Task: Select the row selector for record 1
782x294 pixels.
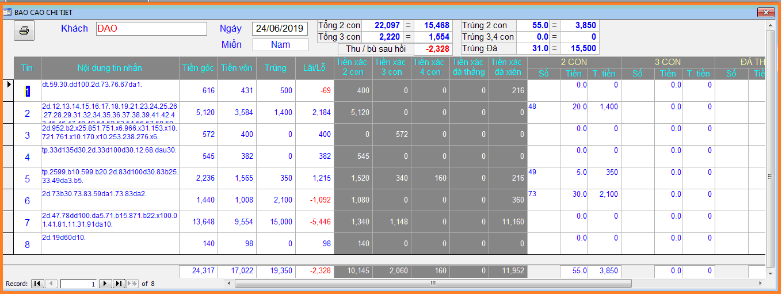Action: [8, 85]
